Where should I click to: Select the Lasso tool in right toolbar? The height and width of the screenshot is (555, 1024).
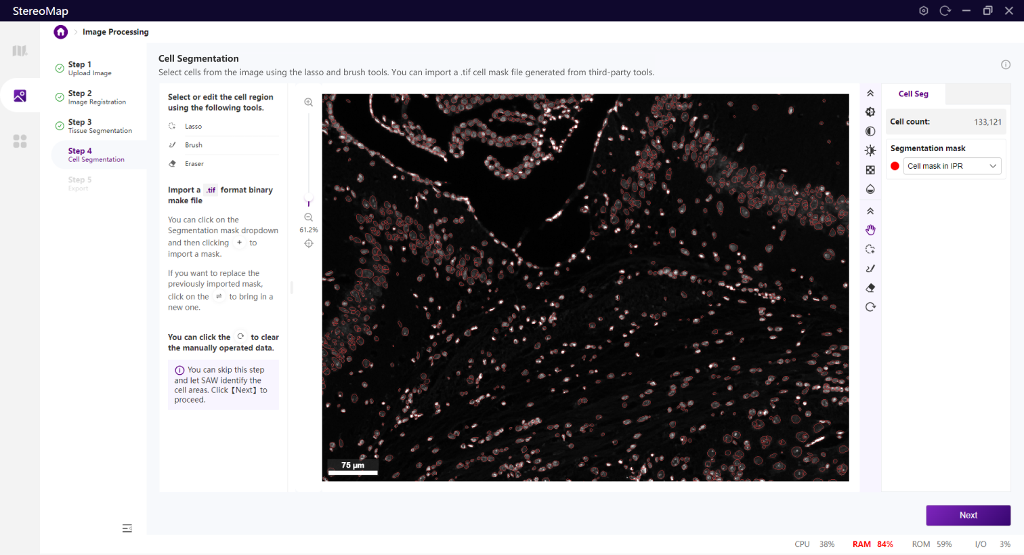click(x=870, y=249)
